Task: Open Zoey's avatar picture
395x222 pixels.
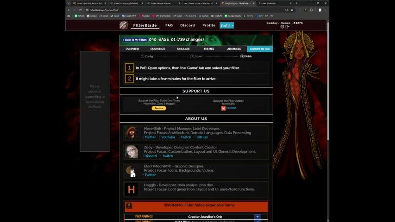Action: [131, 152]
